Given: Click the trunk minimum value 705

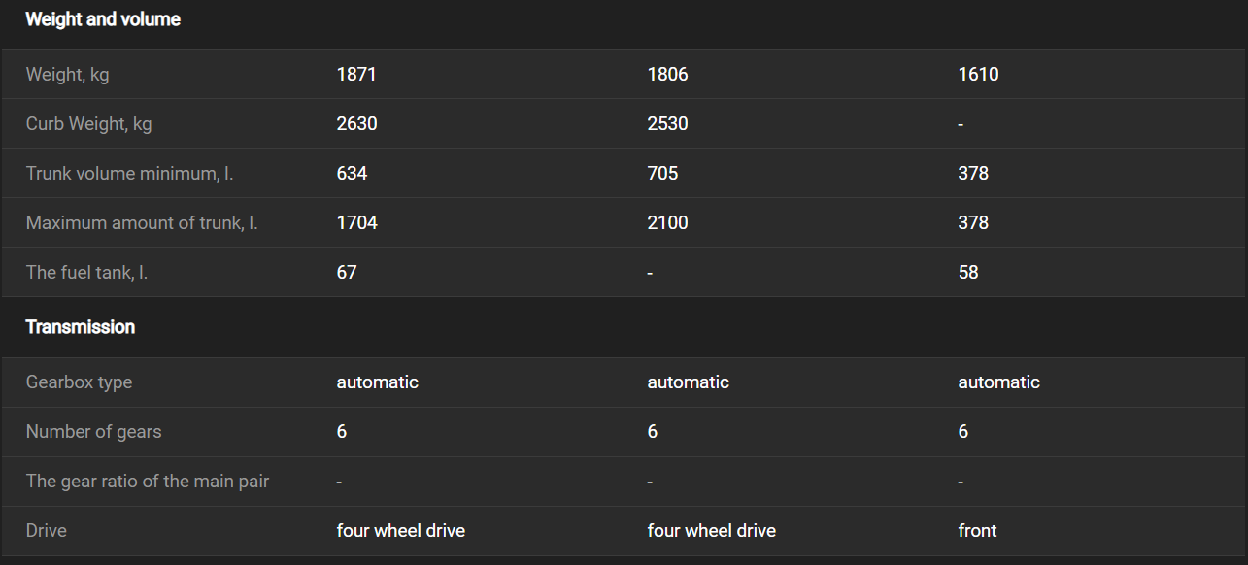Looking at the screenshot, I should pos(662,174).
